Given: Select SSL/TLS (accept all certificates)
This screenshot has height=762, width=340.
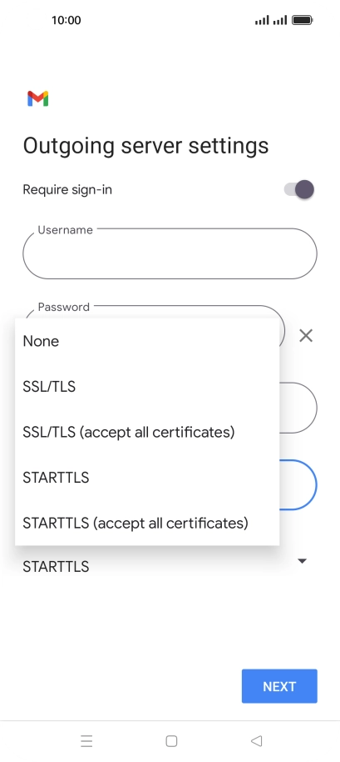Looking at the screenshot, I should coord(147,432).
